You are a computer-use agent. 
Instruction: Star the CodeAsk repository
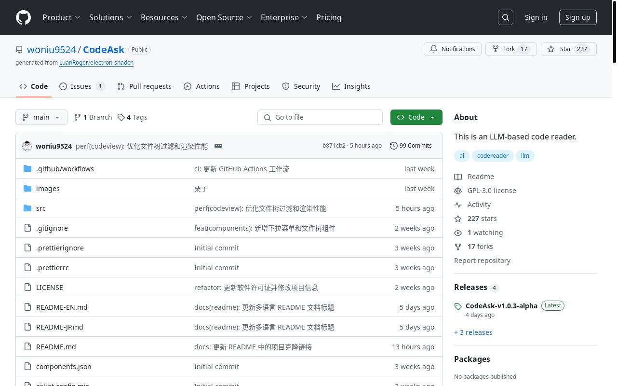pos(560,49)
